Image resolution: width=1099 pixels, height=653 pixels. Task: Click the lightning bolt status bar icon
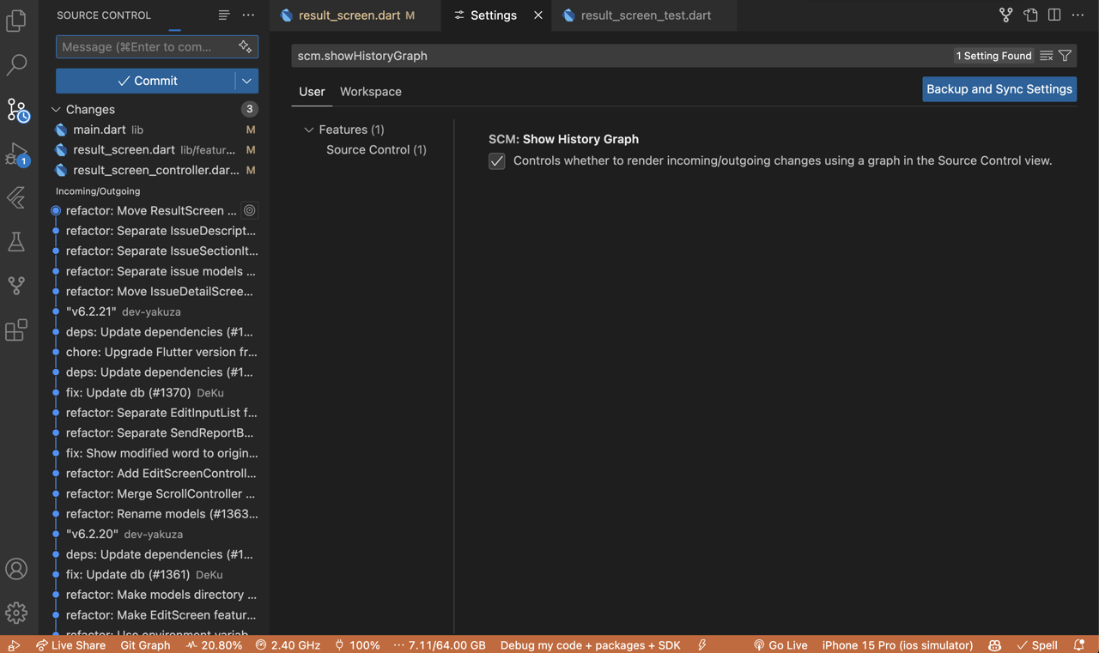(702, 645)
